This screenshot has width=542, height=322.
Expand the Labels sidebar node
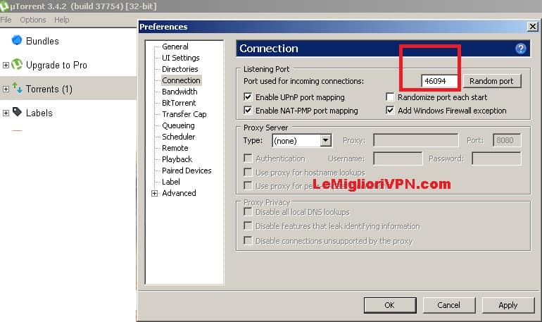[6, 113]
